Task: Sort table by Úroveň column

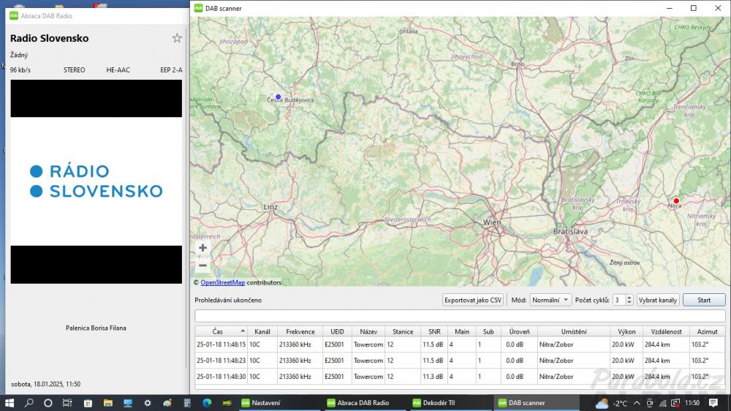Action: pos(519,332)
